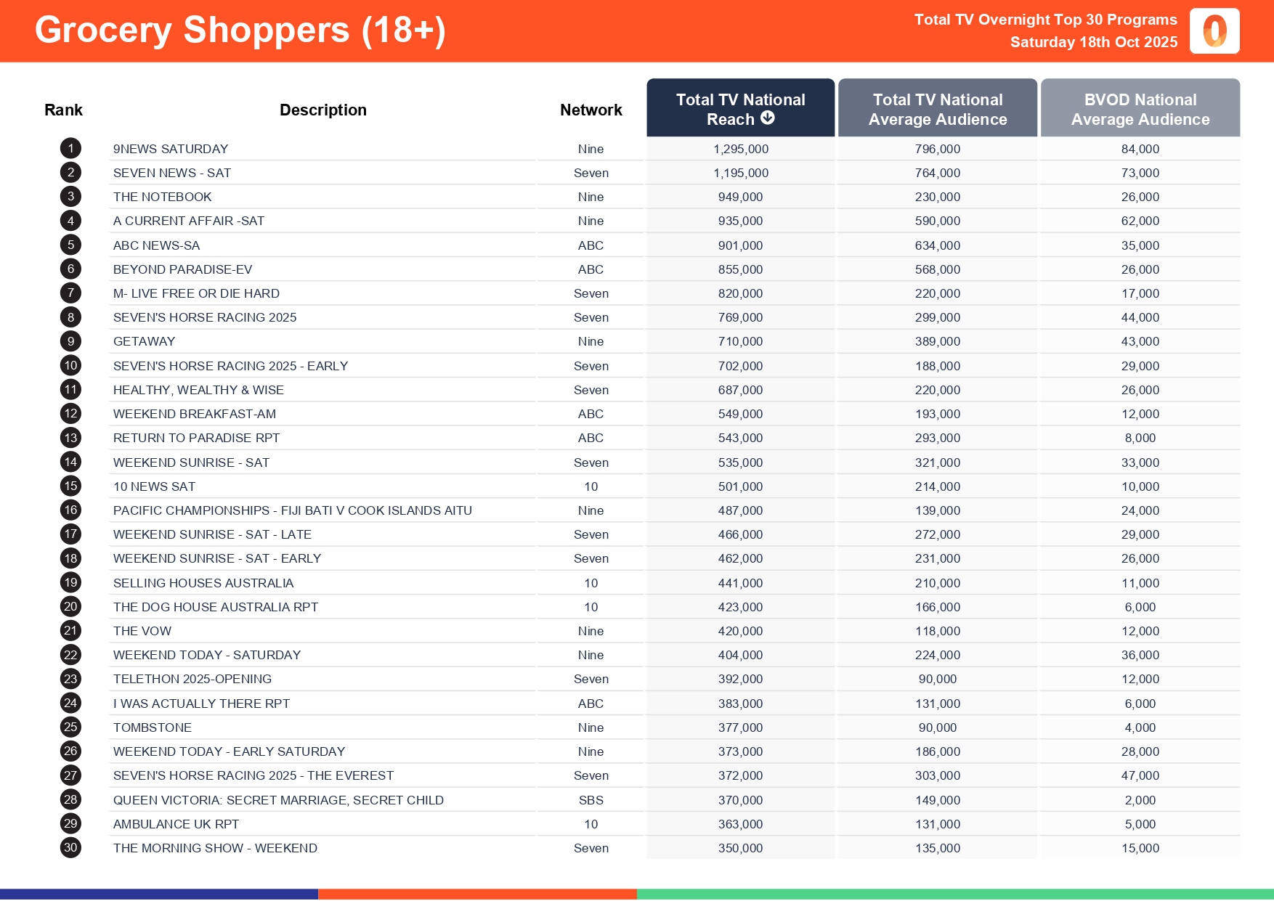The width and height of the screenshot is (1274, 901).
Task: Click the rank 30 number badge
Action: [70, 848]
